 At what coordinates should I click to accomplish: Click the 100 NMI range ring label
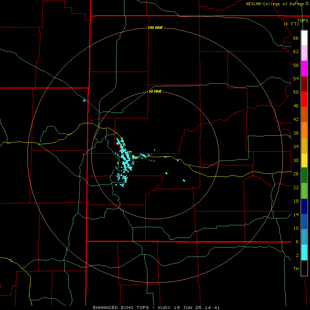tap(155, 28)
